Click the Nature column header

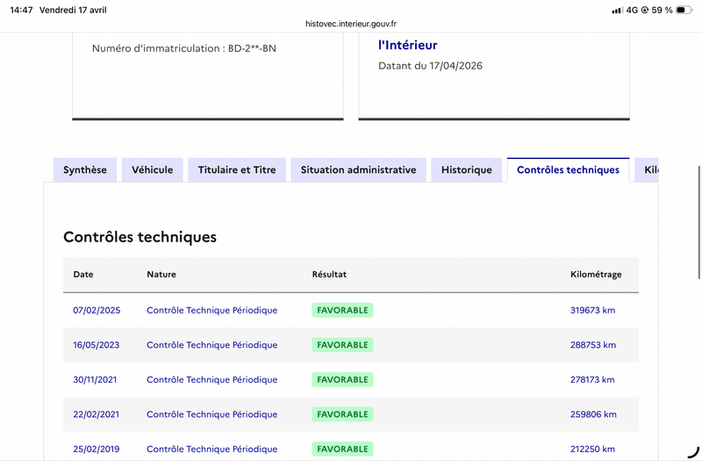(x=161, y=274)
